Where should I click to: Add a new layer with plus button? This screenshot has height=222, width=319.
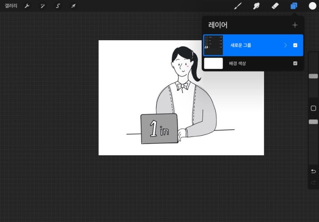(295, 25)
